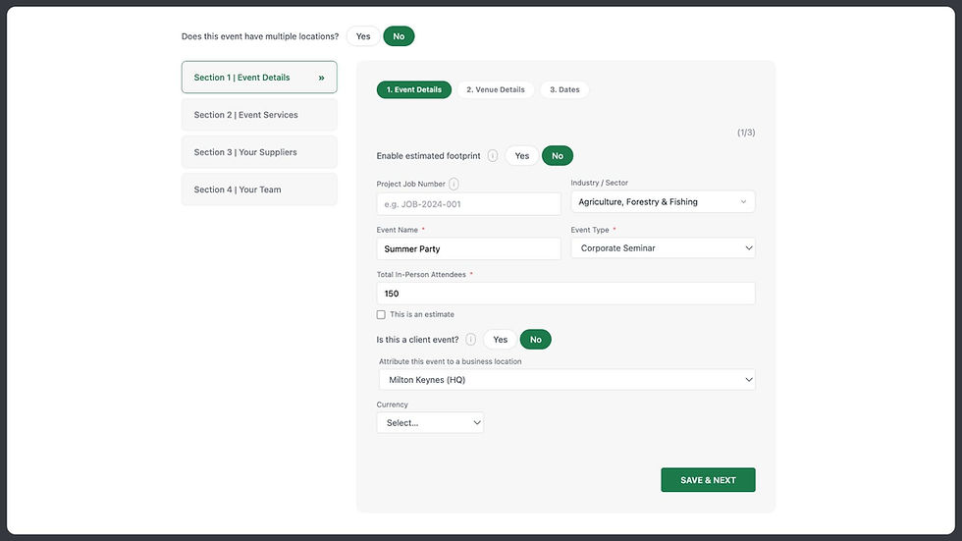Switch to 3. Dates step tab

tap(564, 89)
